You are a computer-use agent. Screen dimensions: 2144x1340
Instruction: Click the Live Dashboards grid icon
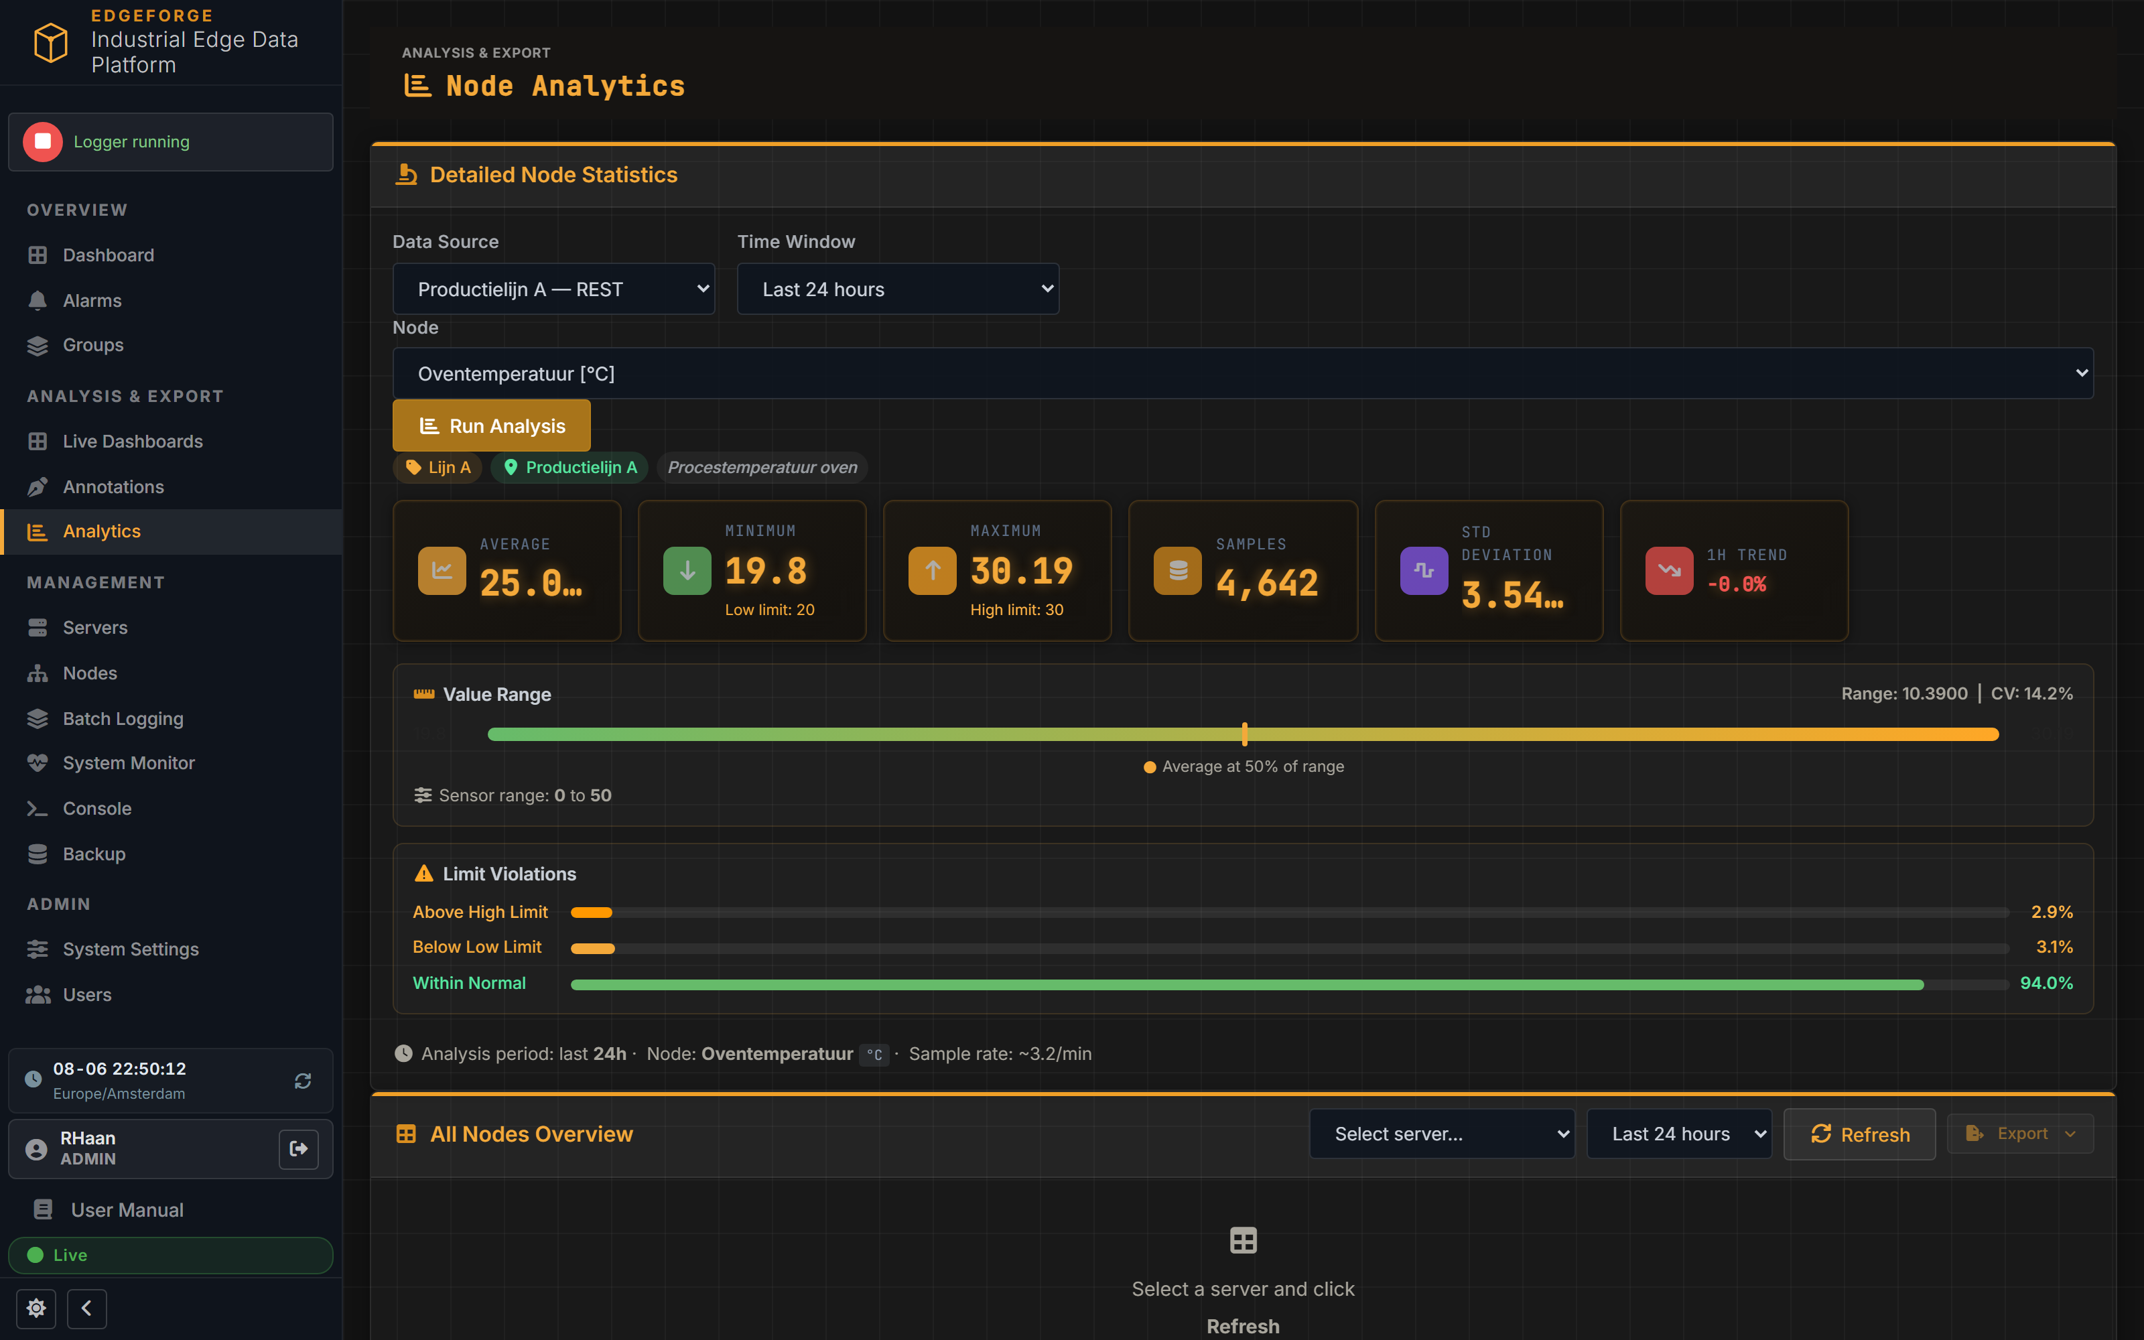pos(38,442)
